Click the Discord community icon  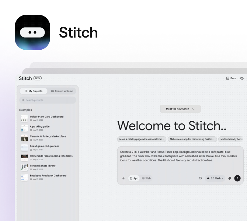[242, 78]
